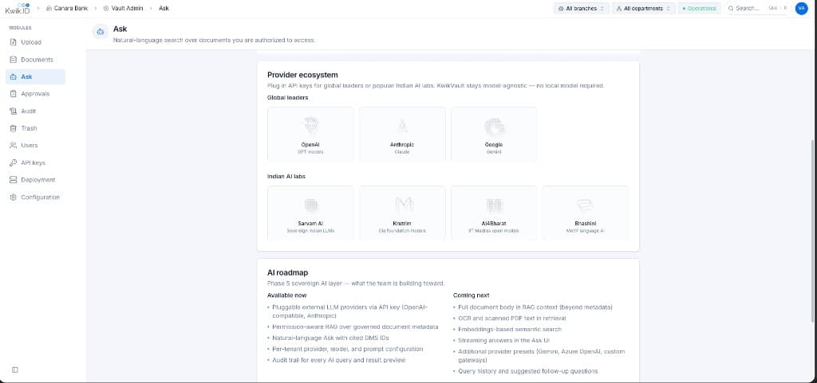Click the Ask breadcrumb item
Viewport: 817px width, 383px height.
click(x=164, y=8)
